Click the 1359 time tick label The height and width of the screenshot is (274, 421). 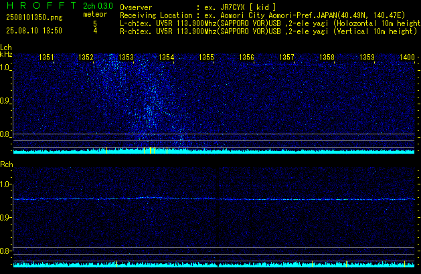367,57
